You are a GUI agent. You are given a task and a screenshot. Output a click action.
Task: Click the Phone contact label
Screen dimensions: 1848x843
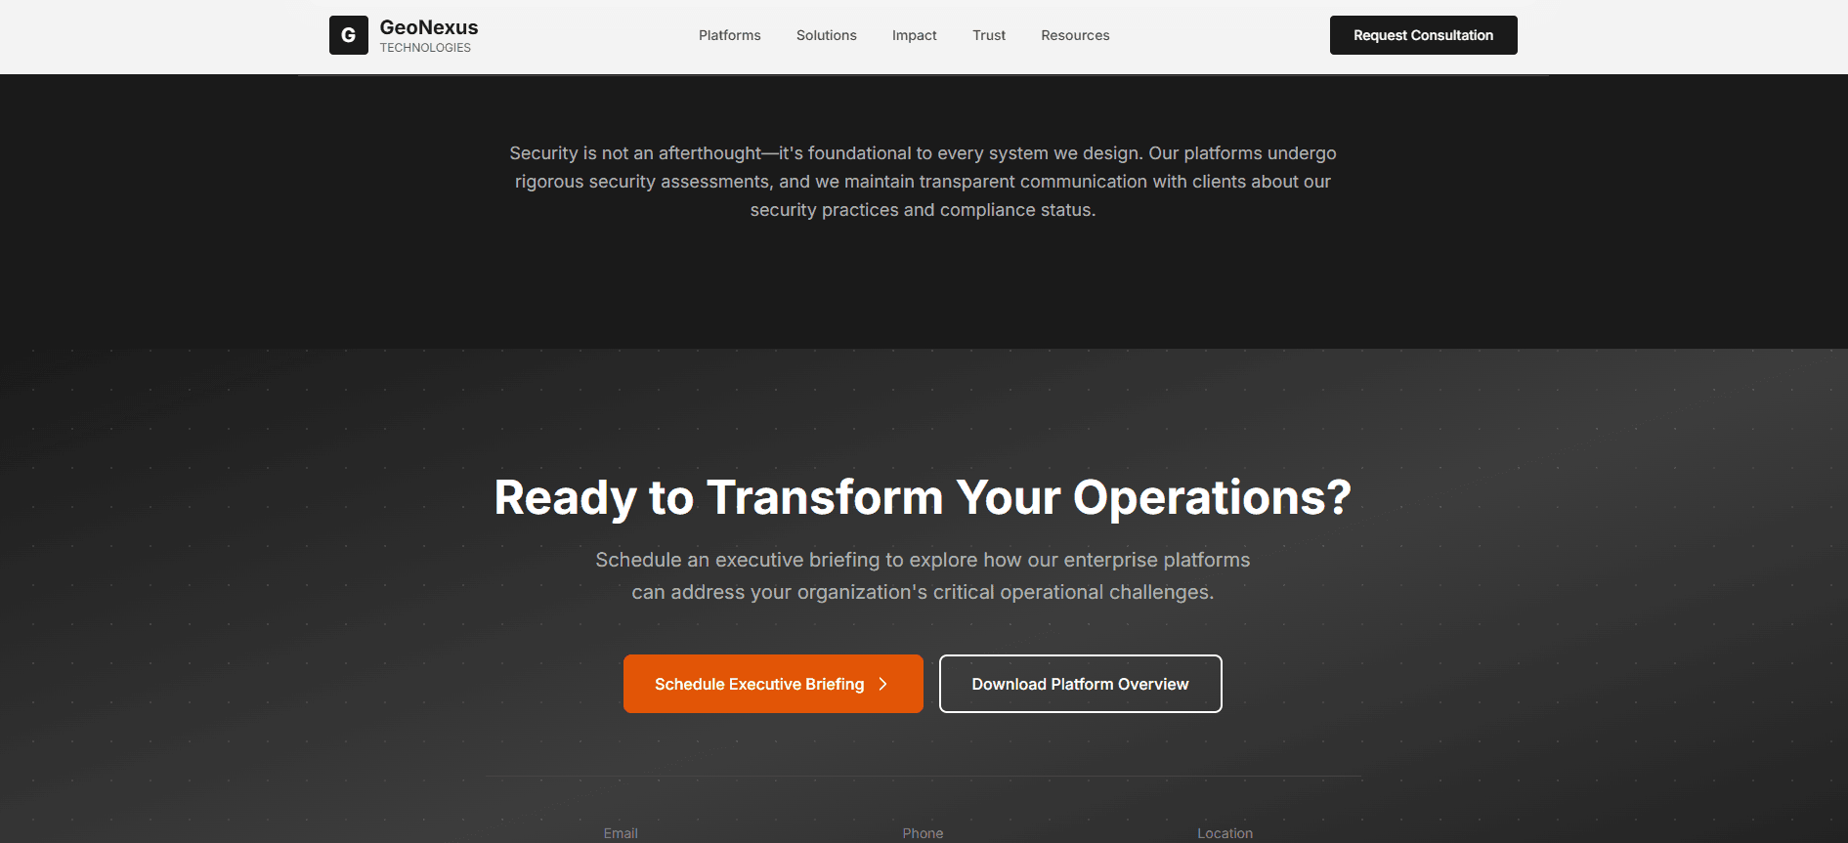point(923,833)
